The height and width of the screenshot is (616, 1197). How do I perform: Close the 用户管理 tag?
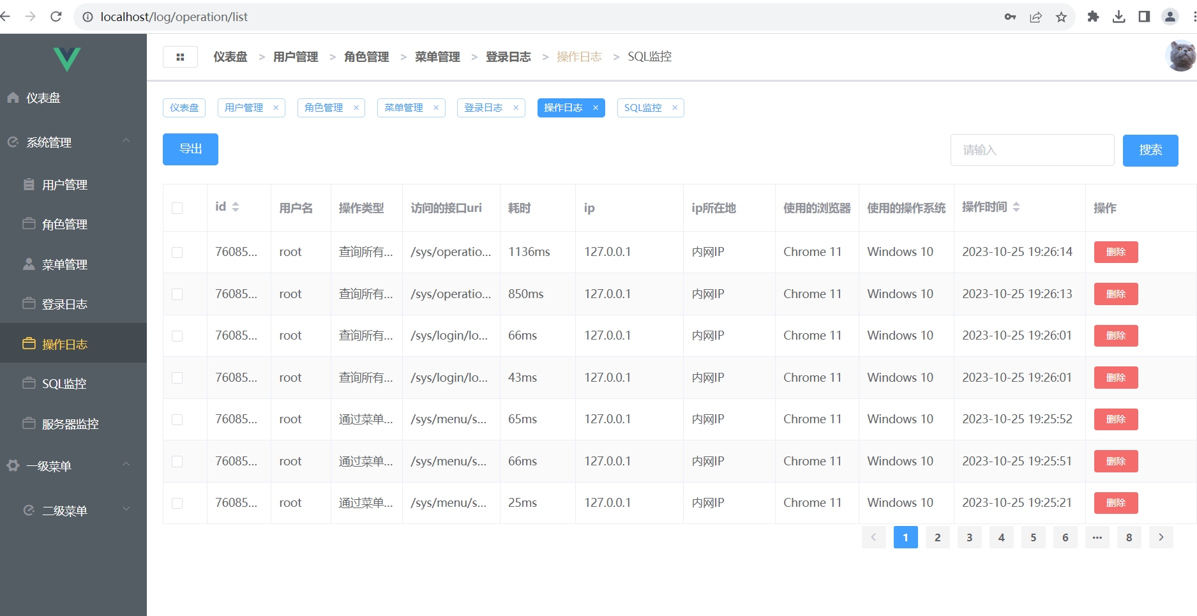(276, 108)
